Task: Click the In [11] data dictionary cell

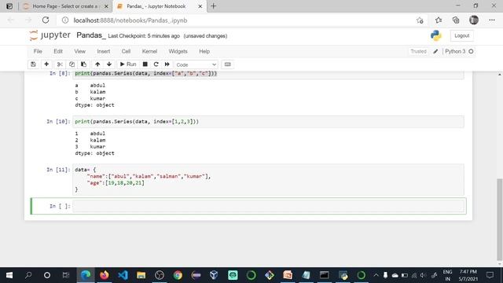Action: click(268, 180)
